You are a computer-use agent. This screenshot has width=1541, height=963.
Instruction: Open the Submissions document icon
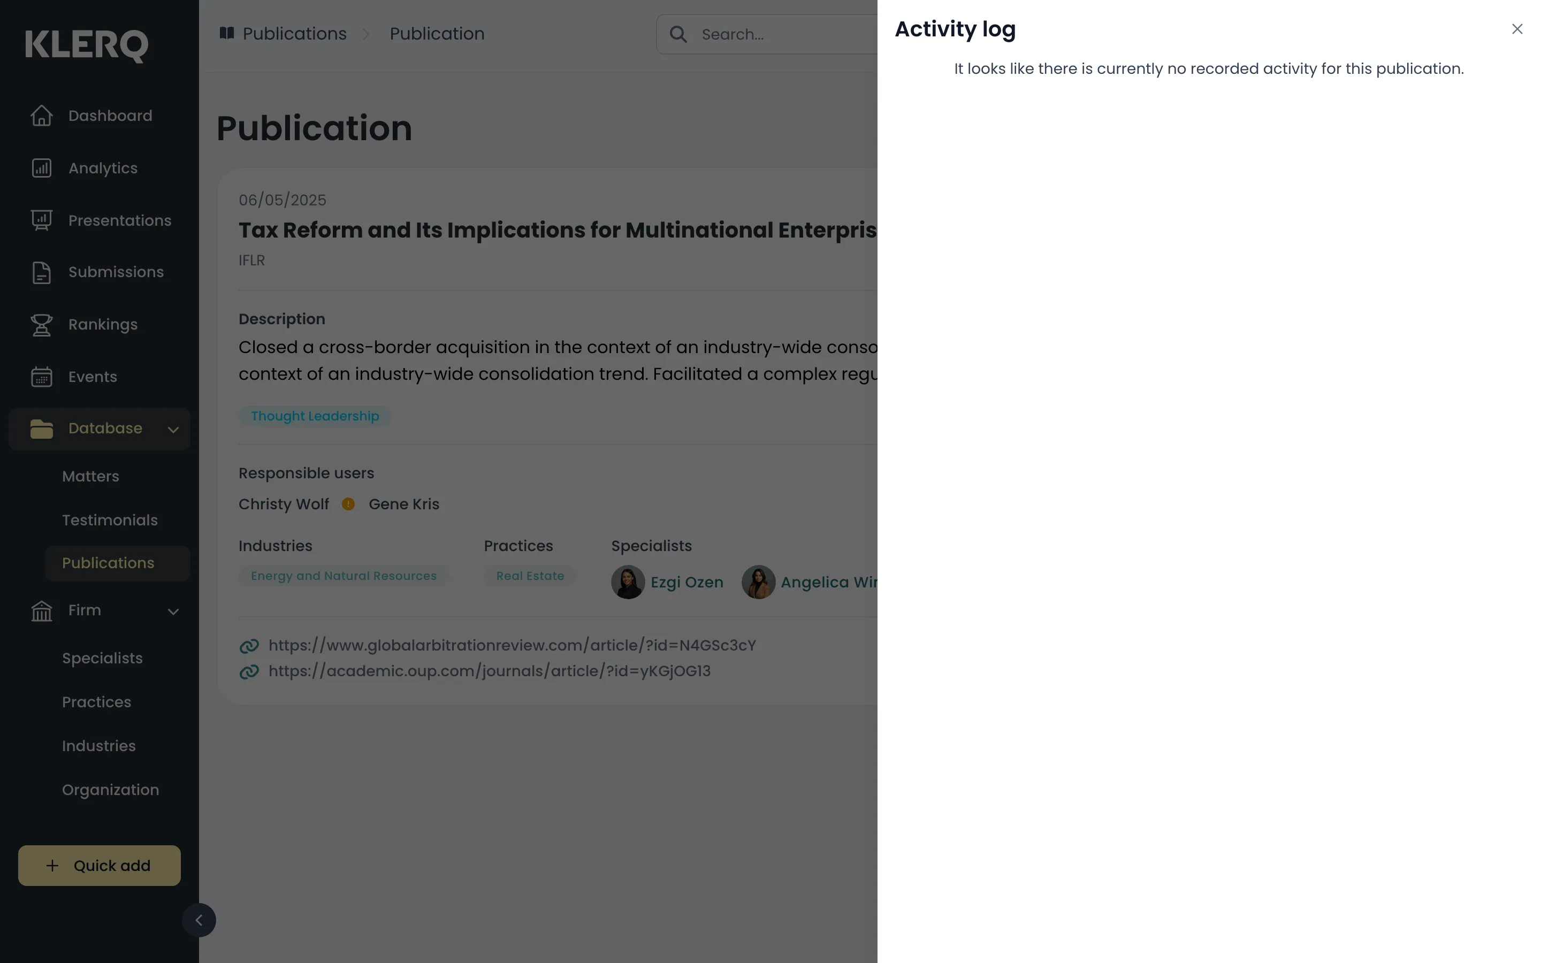(41, 272)
